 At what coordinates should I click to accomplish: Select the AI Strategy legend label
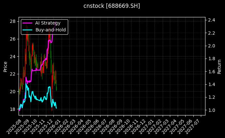pos(48,23)
